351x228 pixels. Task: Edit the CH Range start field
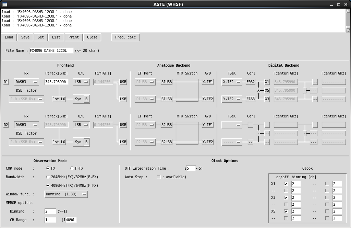click(50, 220)
